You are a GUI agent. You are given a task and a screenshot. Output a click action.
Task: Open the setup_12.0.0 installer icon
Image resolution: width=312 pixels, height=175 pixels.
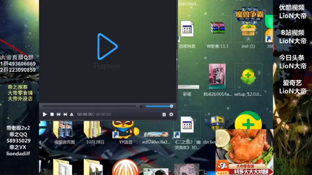pyautogui.click(x=248, y=80)
